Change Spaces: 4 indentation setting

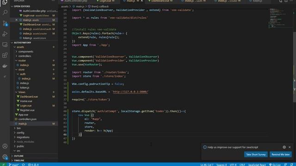click(222, 165)
